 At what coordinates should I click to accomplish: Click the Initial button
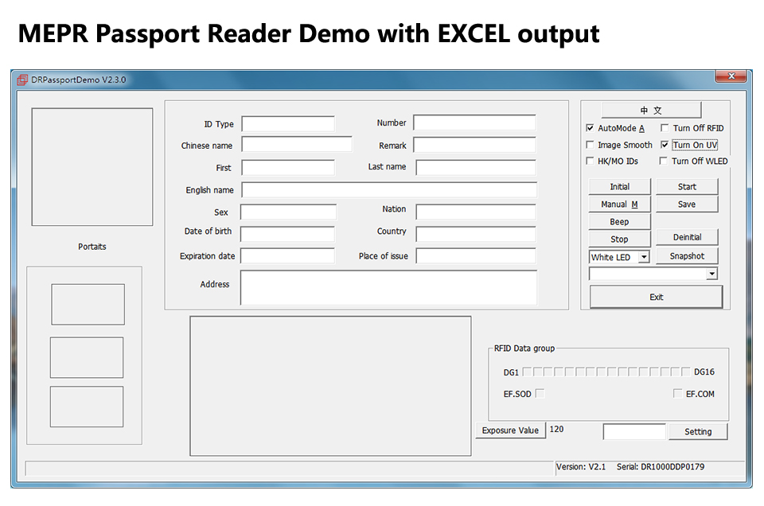click(619, 186)
